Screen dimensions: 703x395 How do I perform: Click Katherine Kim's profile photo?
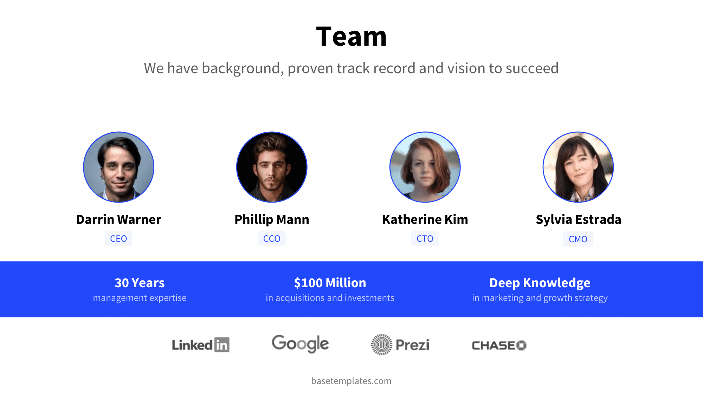click(x=424, y=167)
